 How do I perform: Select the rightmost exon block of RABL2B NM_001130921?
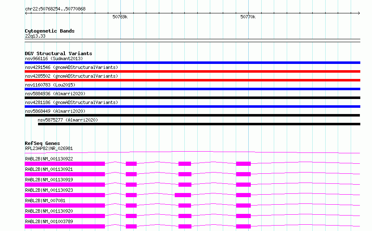coord(243,174)
